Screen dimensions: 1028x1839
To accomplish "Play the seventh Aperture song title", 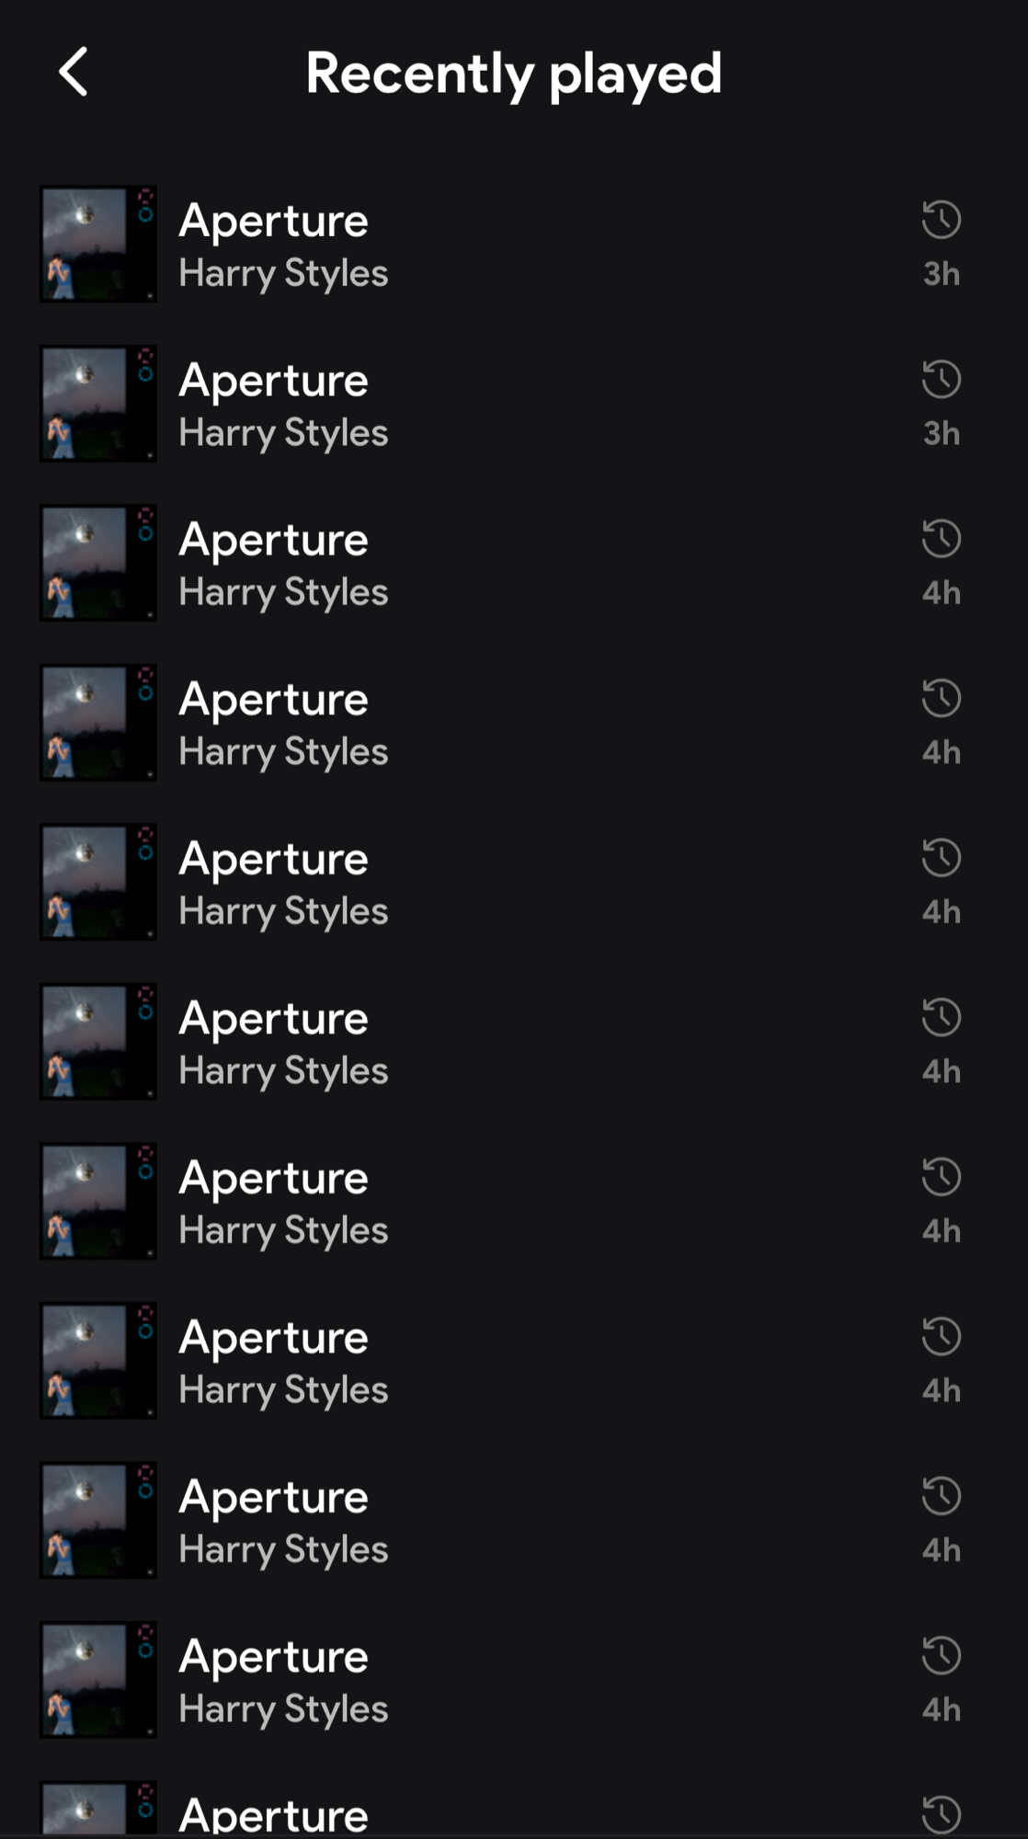I will point(274,1178).
